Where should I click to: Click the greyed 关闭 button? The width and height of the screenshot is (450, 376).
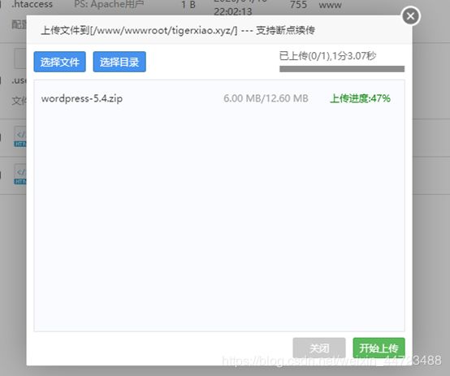coord(319,348)
